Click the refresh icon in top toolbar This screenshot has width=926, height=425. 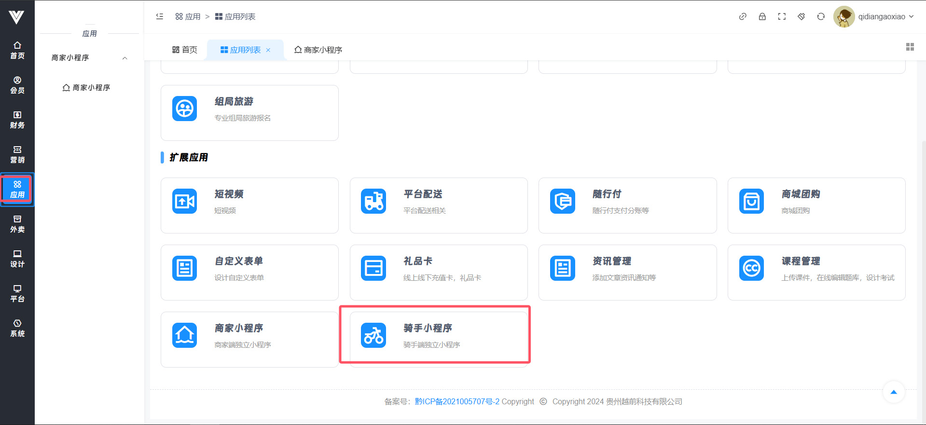point(820,16)
